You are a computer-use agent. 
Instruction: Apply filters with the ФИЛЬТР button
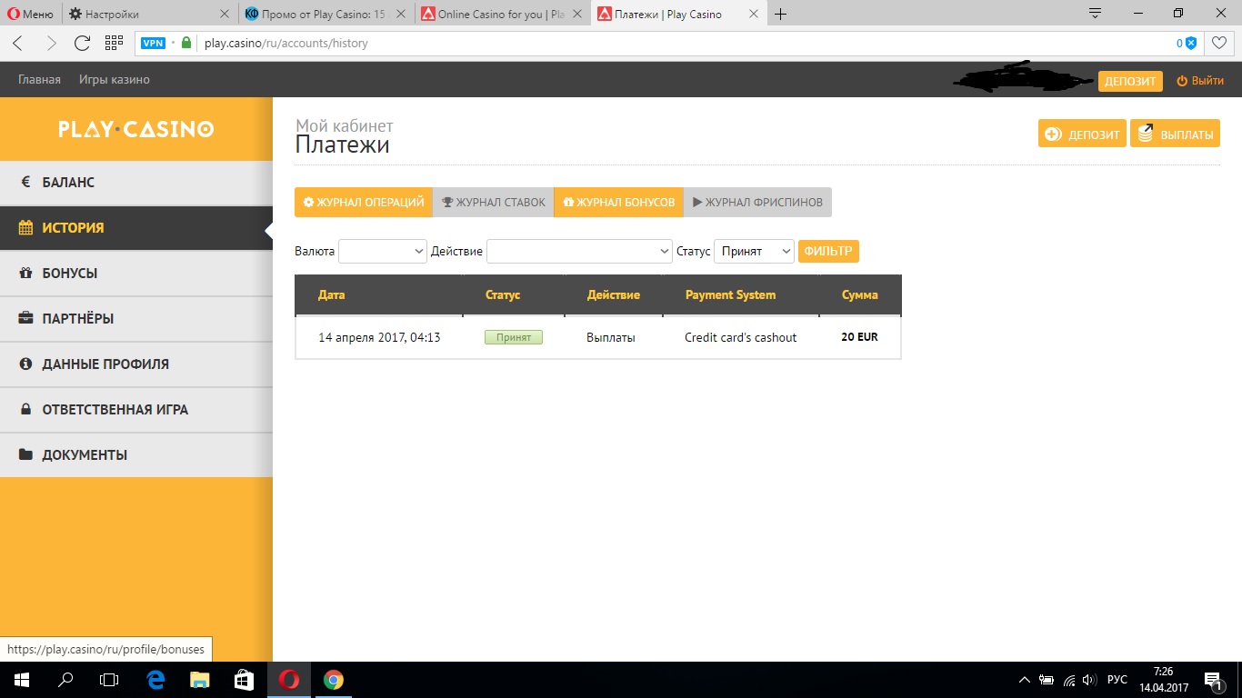click(x=828, y=251)
